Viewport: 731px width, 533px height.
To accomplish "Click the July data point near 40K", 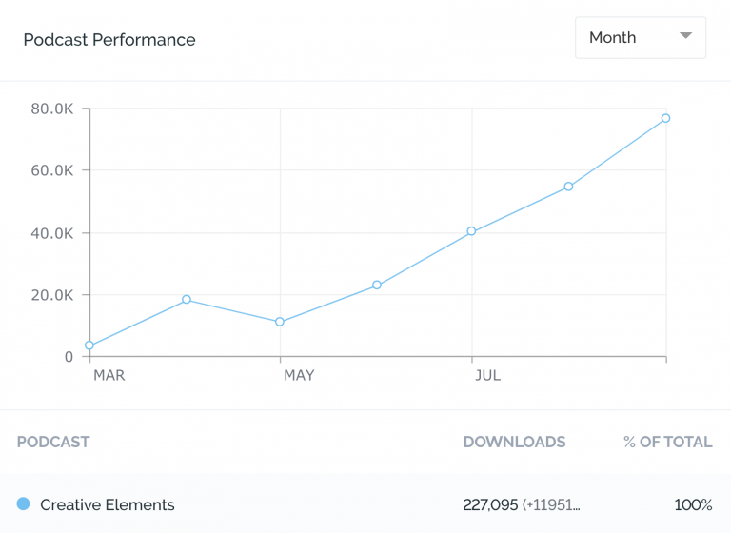I will pyautogui.click(x=471, y=231).
